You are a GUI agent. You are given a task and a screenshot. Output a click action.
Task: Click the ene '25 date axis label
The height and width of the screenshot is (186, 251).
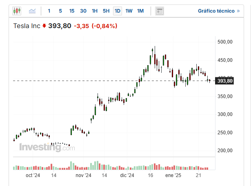coord(173,175)
